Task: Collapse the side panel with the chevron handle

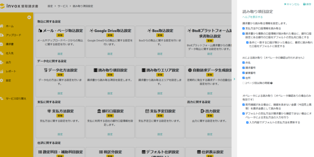Action: (234, 79)
